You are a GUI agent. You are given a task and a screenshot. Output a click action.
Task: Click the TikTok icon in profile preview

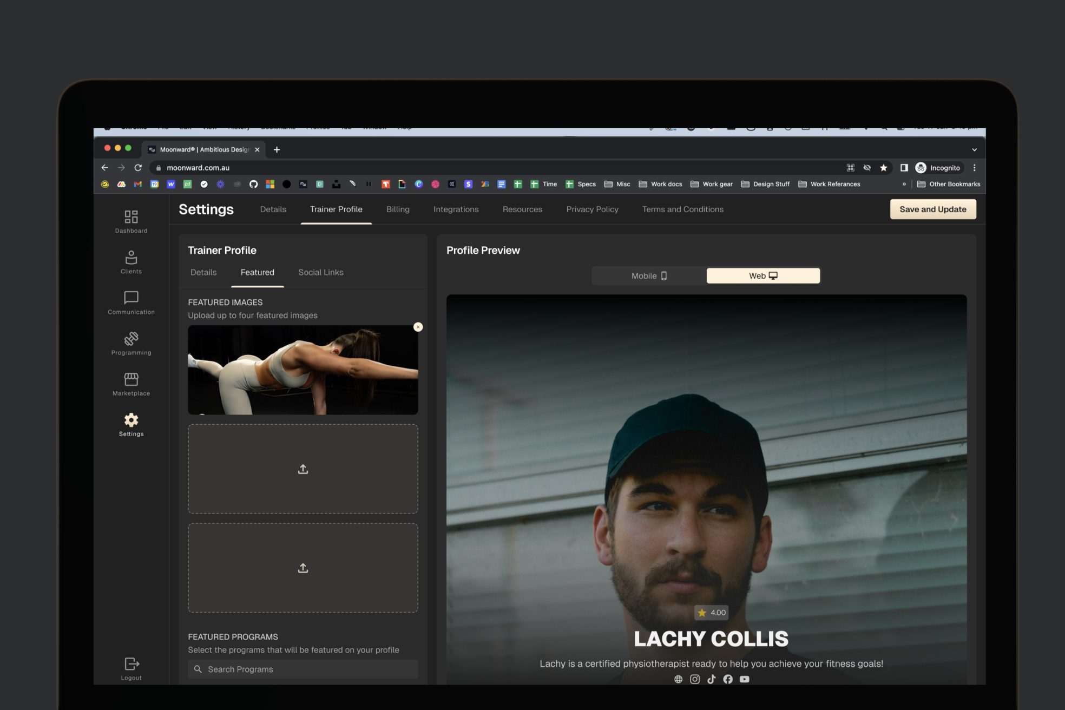[711, 679]
